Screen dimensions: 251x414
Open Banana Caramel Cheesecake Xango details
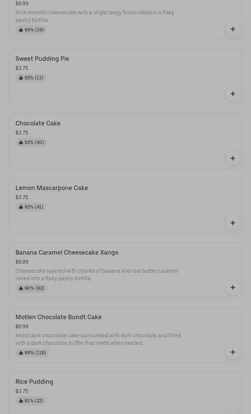click(x=67, y=253)
